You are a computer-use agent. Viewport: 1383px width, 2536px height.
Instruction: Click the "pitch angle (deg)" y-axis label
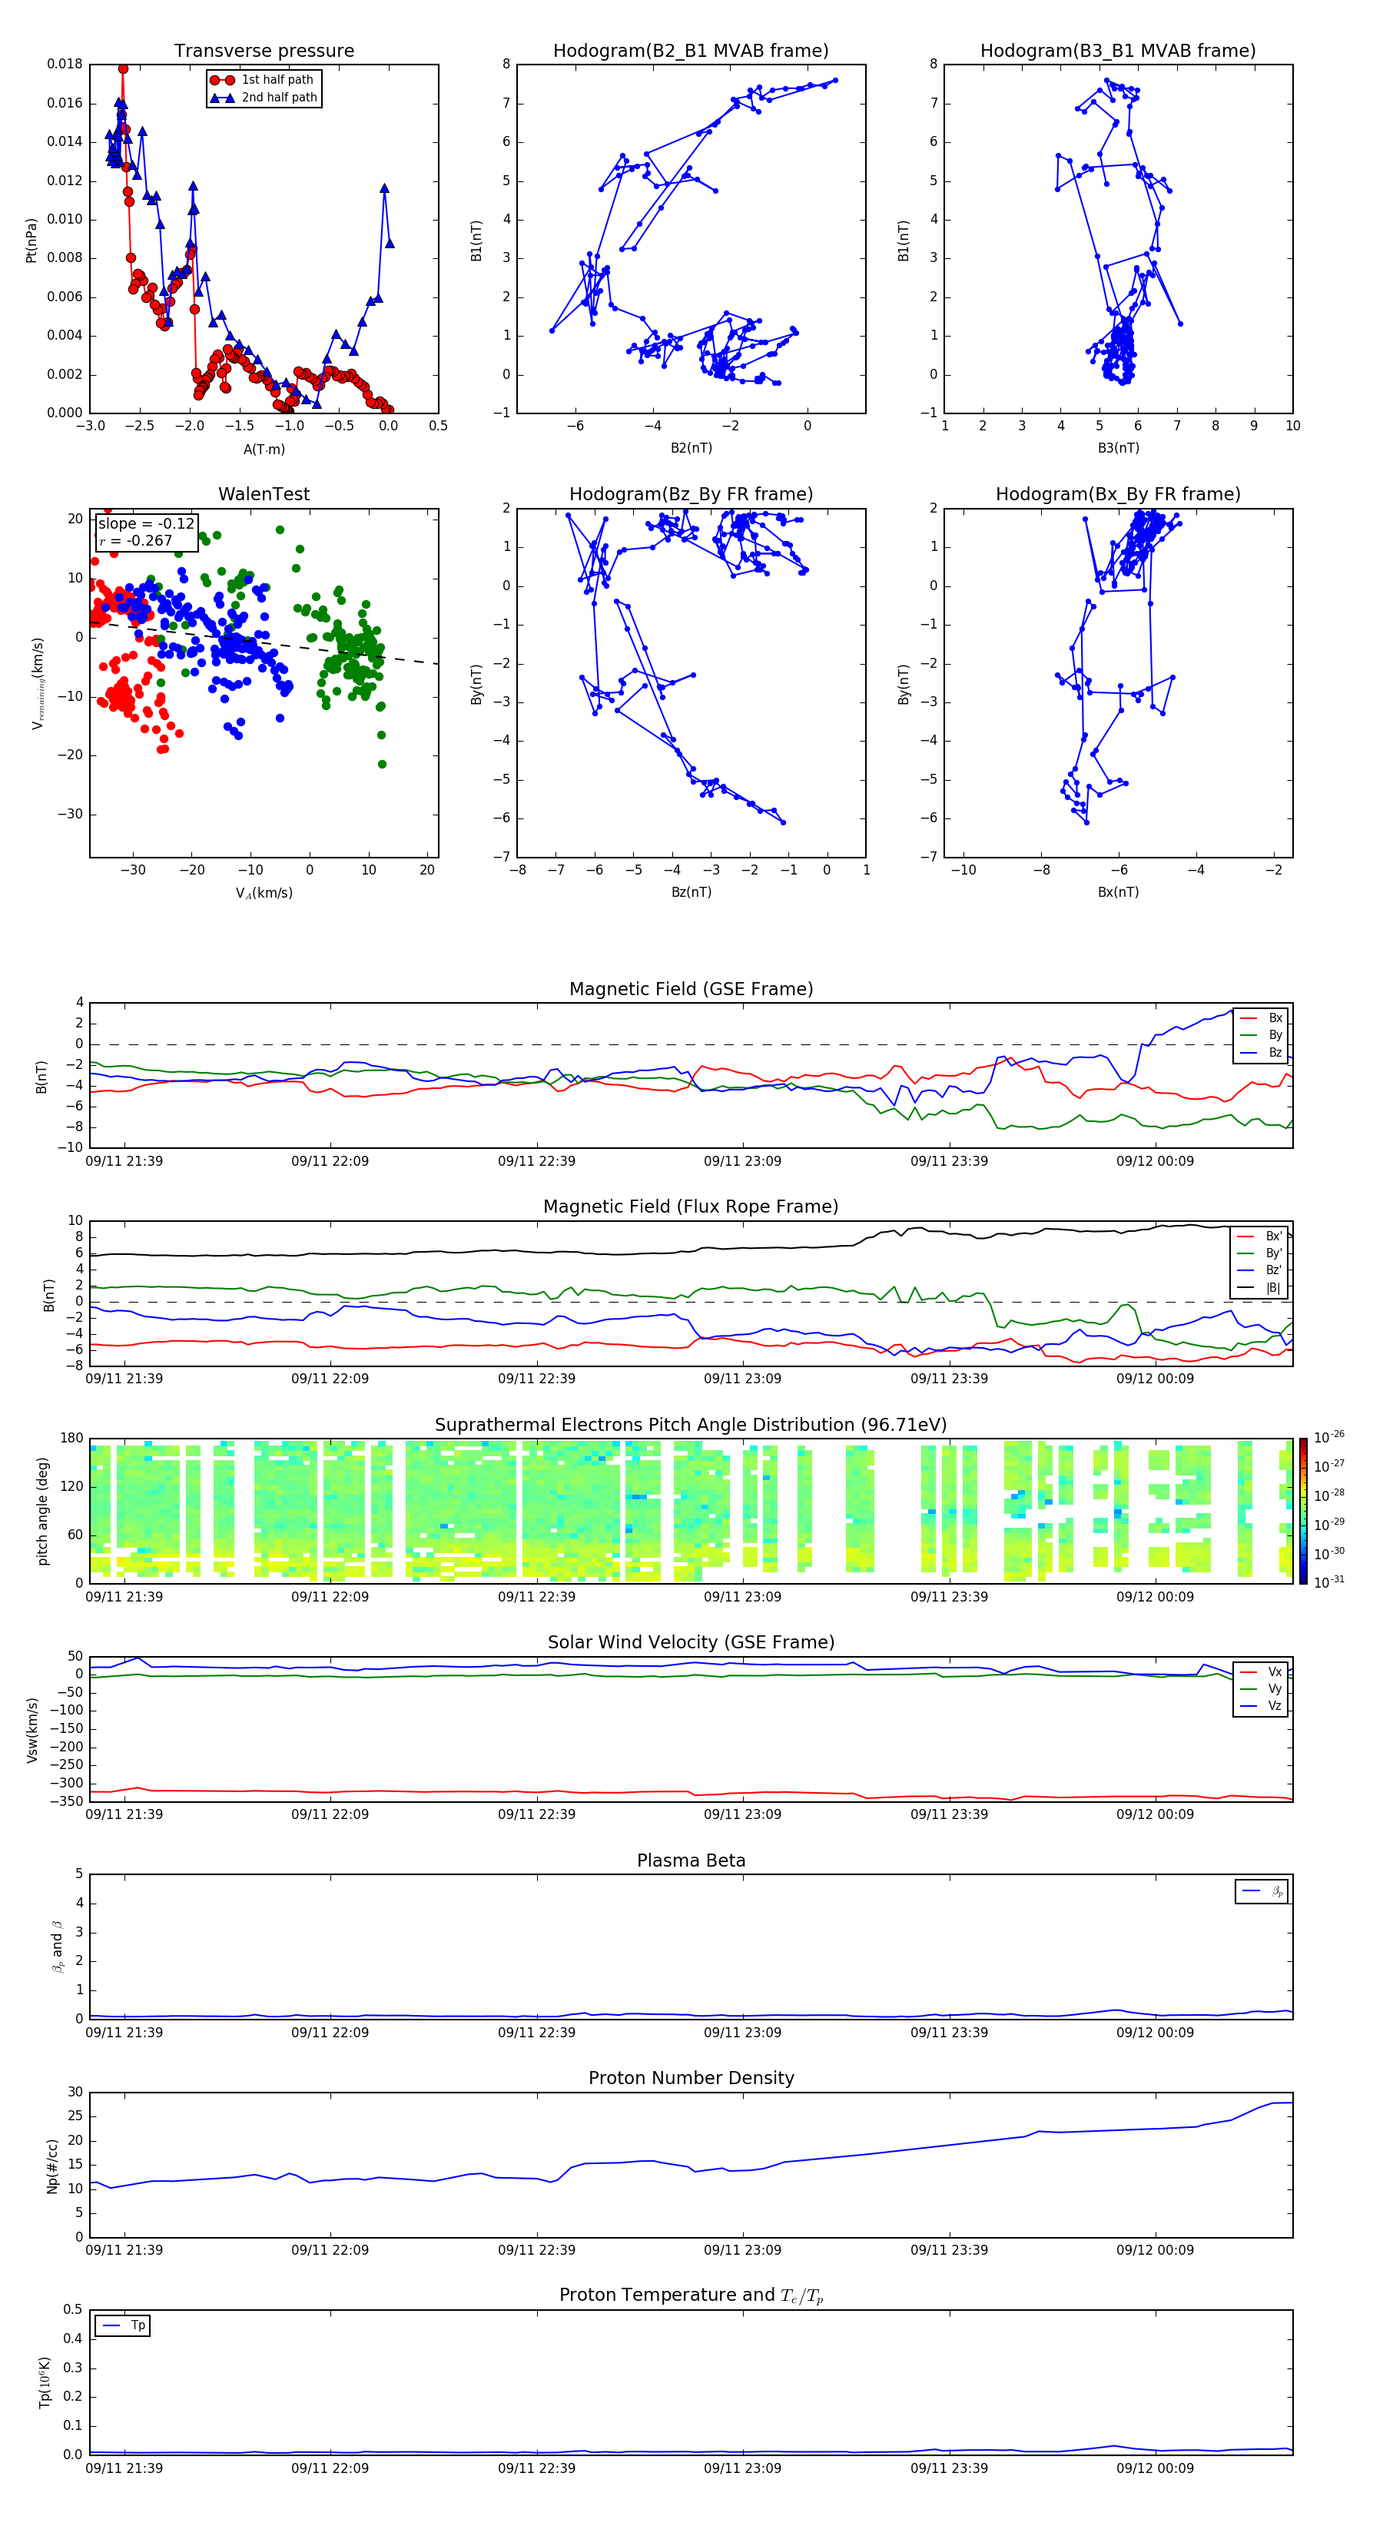(42, 1511)
